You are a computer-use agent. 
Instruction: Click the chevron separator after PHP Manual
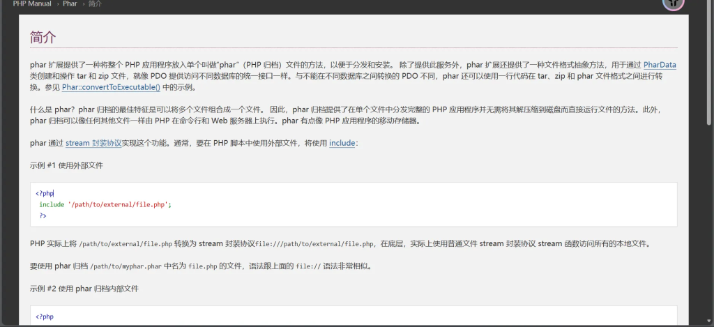(x=57, y=3)
